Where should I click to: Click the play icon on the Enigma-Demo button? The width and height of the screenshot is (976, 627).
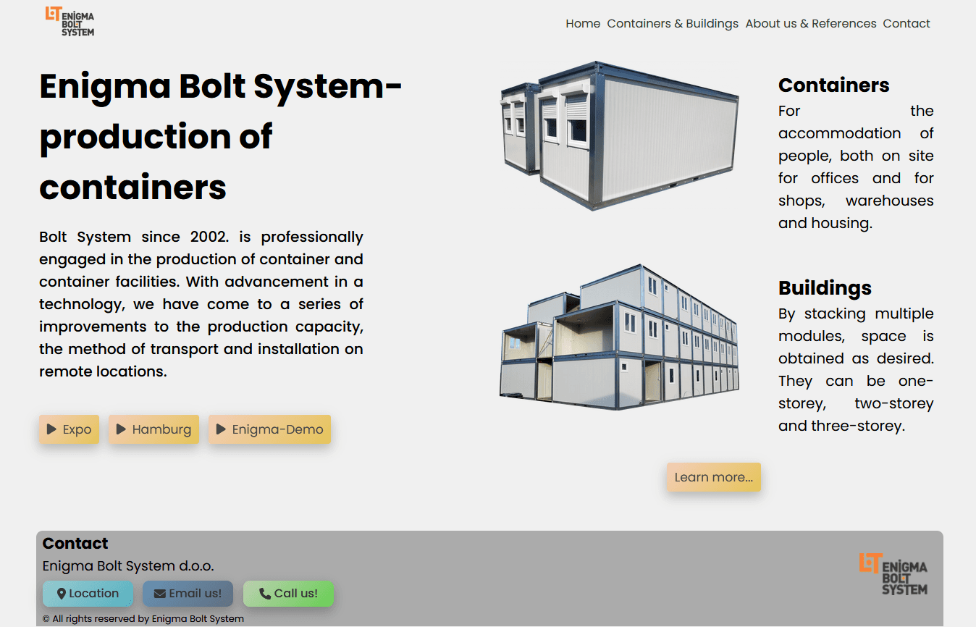click(x=221, y=429)
